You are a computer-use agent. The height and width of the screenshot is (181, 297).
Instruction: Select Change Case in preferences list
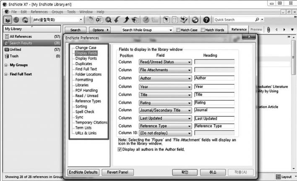point(86,48)
